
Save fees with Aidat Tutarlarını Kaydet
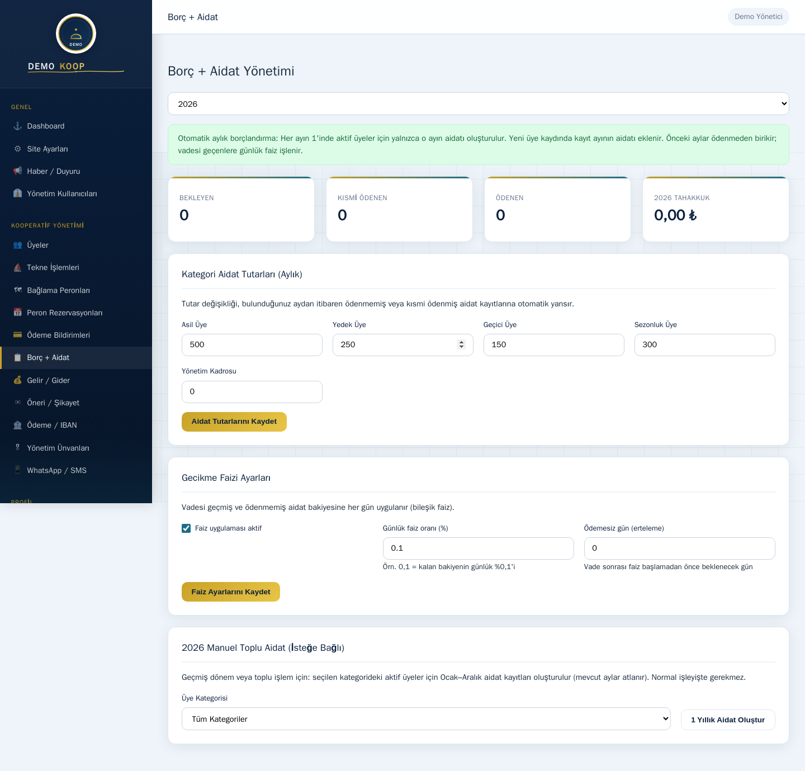pyautogui.click(x=234, y=422)
